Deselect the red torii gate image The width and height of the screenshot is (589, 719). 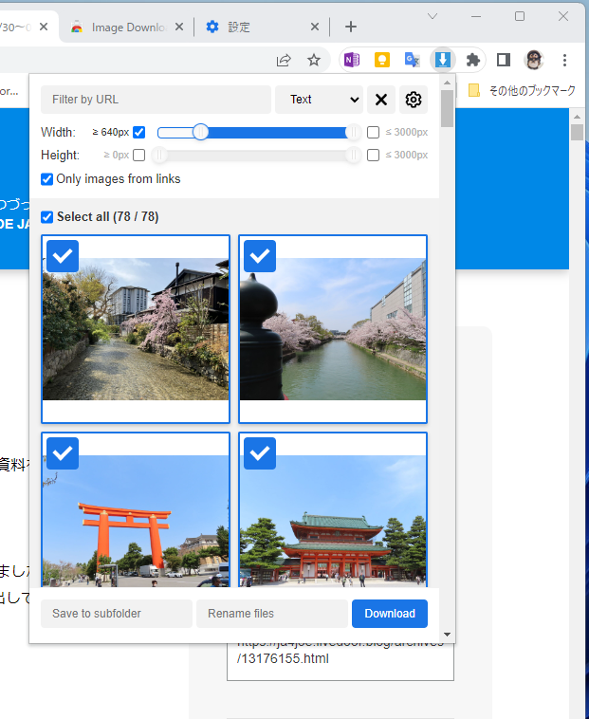(63, 453)
